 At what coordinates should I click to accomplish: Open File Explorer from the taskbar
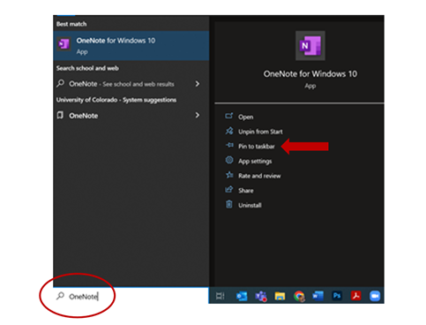pos(280,296)
